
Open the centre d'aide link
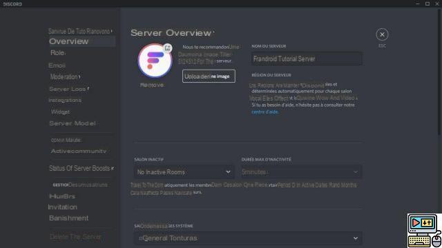click(265, 112)
